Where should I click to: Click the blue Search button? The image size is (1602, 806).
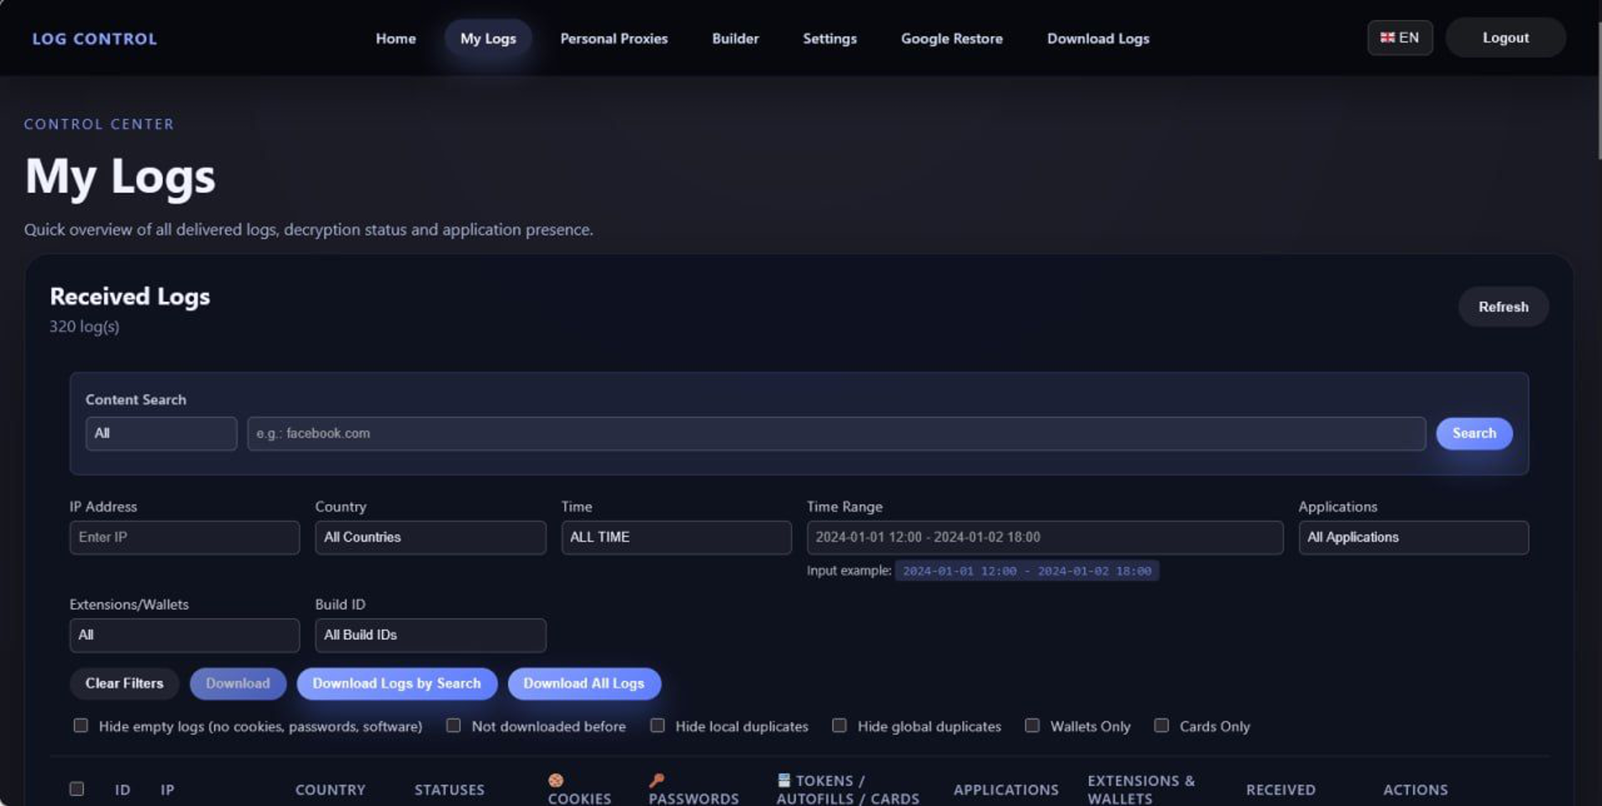click(1474, 433)
